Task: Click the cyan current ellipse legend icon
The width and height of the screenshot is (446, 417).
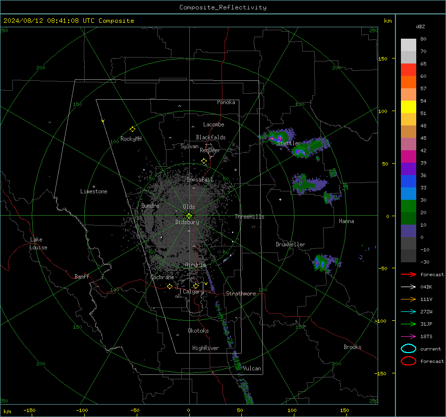Action: tap(408, 349)
